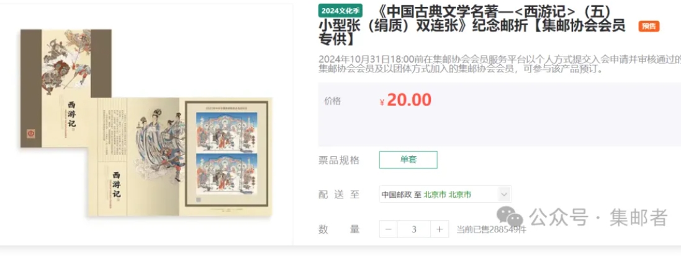Click the 2024文化季 green tag
This screenshot has width=681, height=256.
pos(340,11)
